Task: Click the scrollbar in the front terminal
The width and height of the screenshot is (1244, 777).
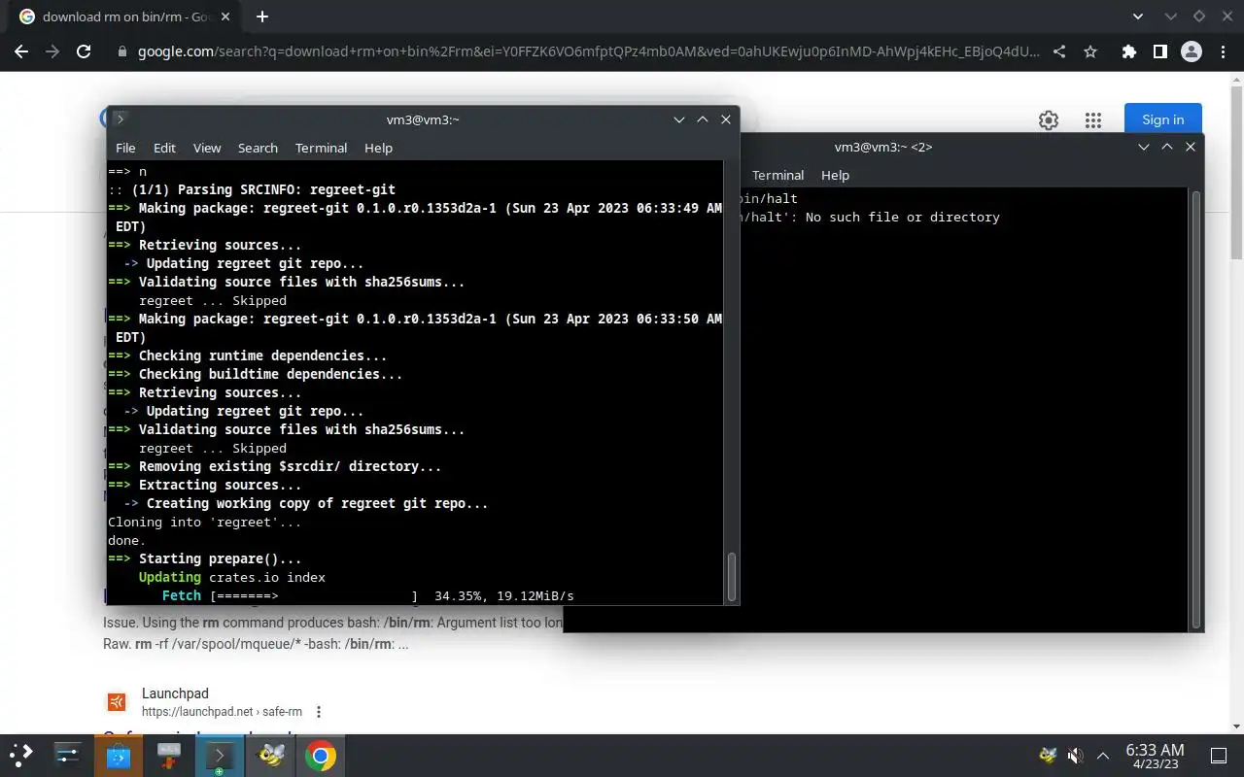Action: (x=732, y=576)
